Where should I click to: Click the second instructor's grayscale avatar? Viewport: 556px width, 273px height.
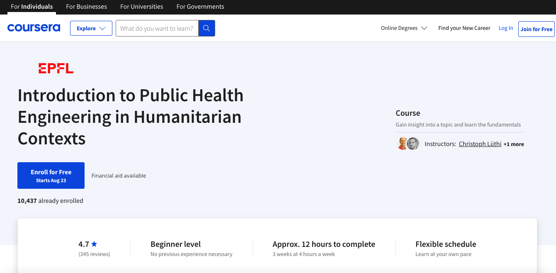413,144
